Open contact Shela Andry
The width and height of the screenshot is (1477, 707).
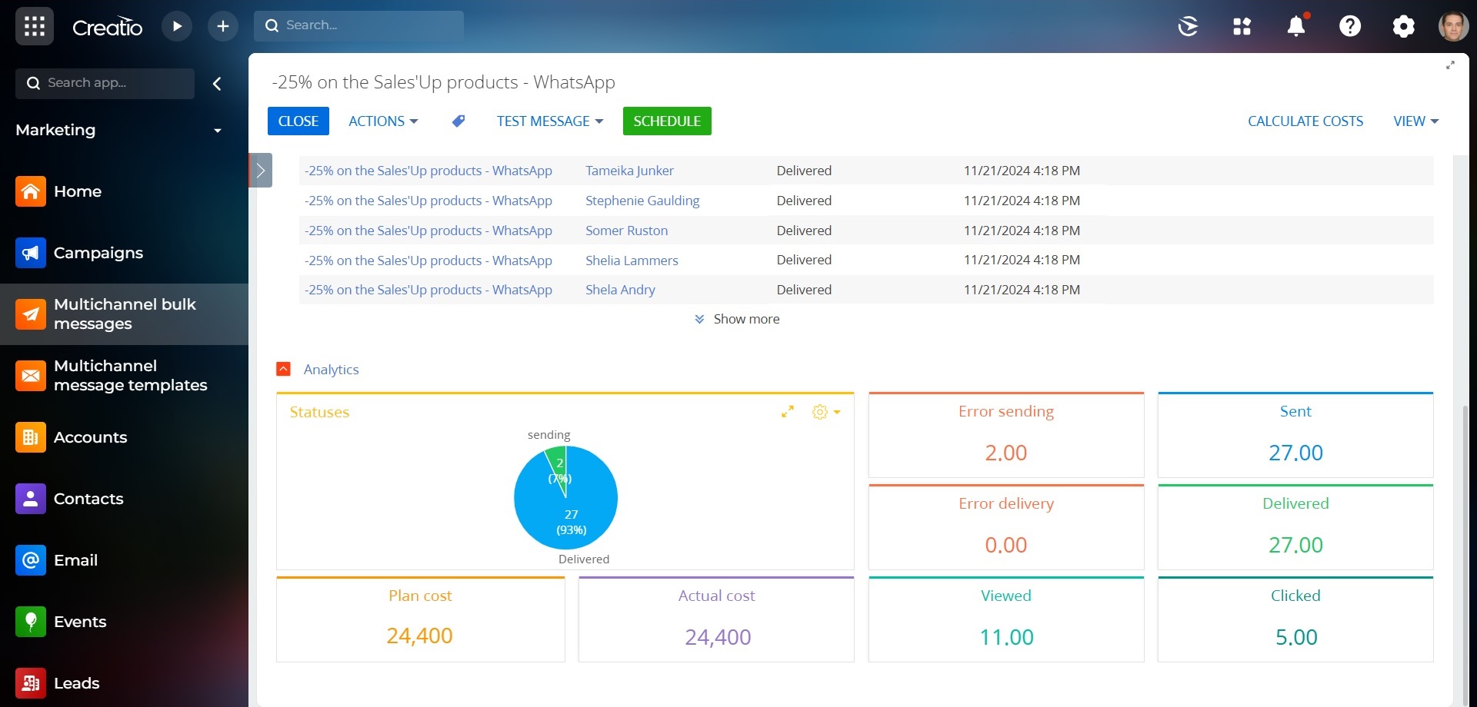[620, 290]
